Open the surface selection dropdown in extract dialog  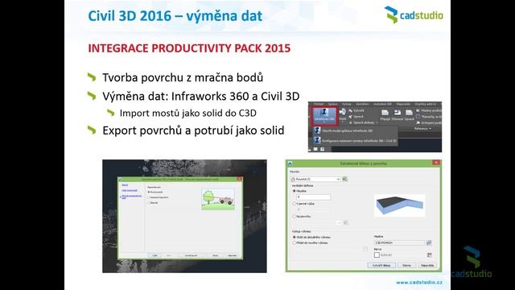[315, 179]
